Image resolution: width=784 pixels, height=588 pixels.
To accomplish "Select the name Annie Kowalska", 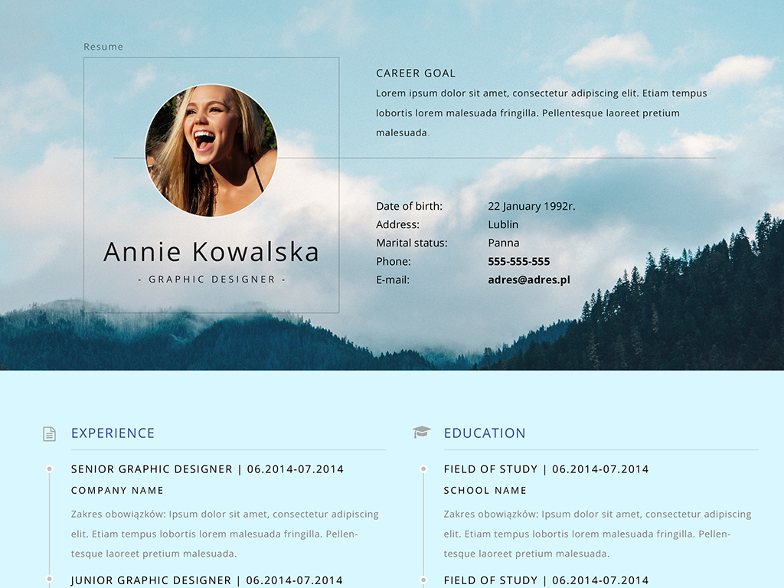I will [211, 251].
